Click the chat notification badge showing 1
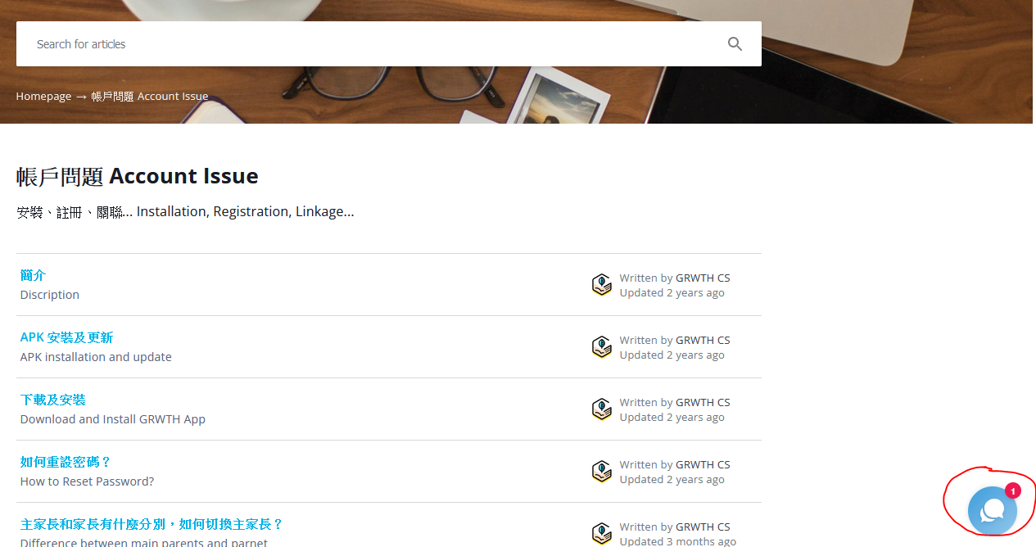 (1013, 491)
